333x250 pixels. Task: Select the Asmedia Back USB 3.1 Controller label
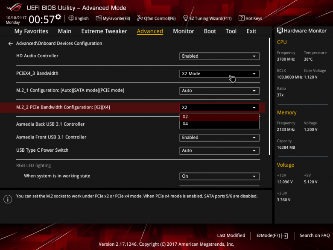pyautogui.click(x=50, y=124)
